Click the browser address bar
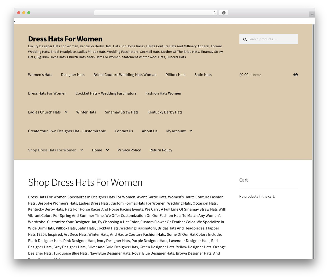Image resolution: width=329 pixels, height=279 pixels. click(x=156, y=13)
